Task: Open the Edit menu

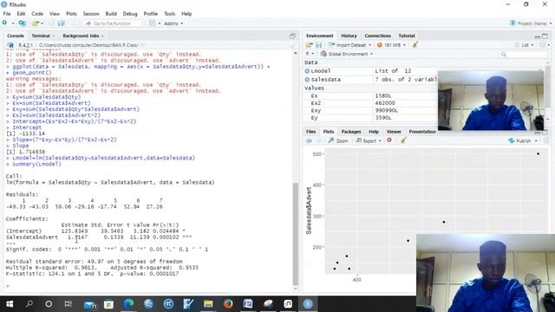Action: point(21,14)
